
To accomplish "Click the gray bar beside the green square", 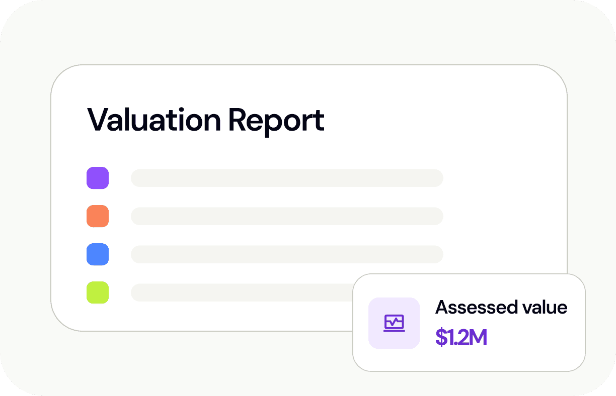I will [x=242, y=292].
